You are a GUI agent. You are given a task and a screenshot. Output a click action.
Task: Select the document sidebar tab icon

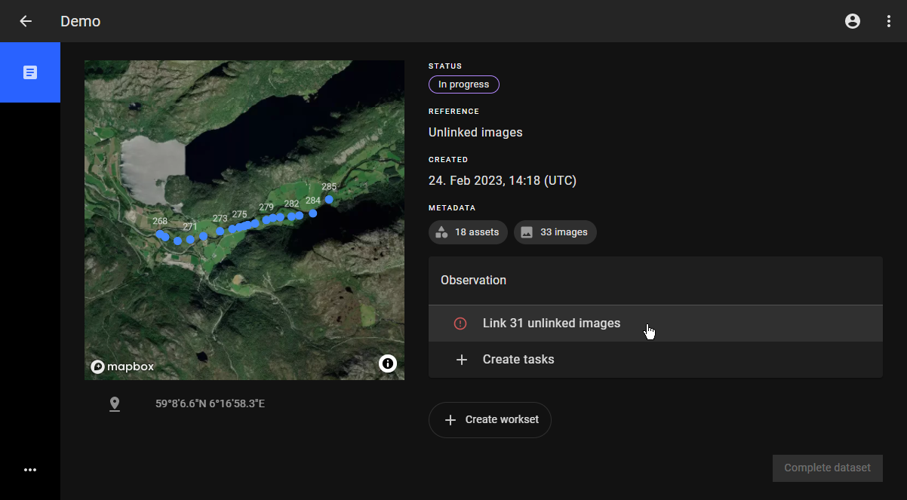(30, 72)
